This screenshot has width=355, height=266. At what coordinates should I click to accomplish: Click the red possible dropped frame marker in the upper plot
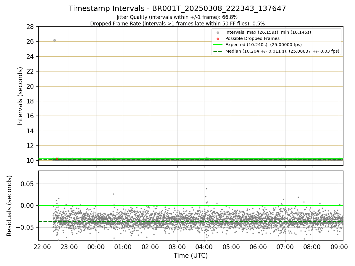point(57,159)
